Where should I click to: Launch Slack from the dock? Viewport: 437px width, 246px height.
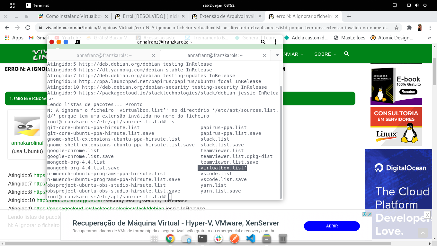coord(219,238)
